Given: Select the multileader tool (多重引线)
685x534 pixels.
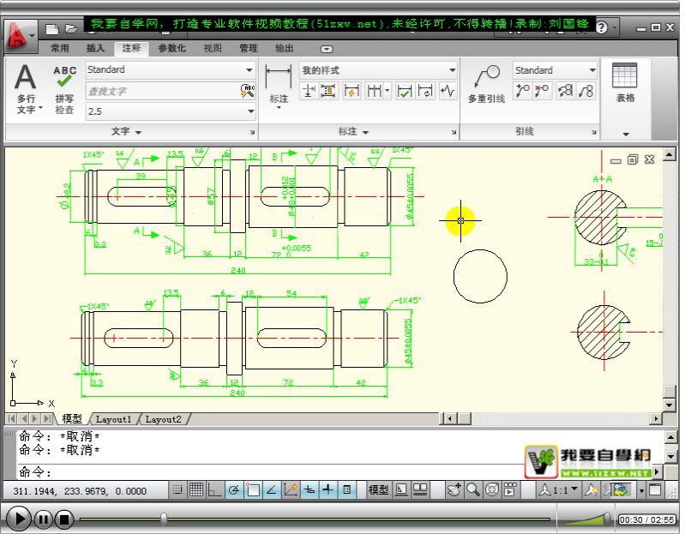Looking at the screenshot, I should tap(487, 85).
